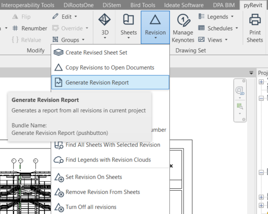The image size is (268, 214).
Task: Open the Bird Tools ribbon tab
Action: 143,5
